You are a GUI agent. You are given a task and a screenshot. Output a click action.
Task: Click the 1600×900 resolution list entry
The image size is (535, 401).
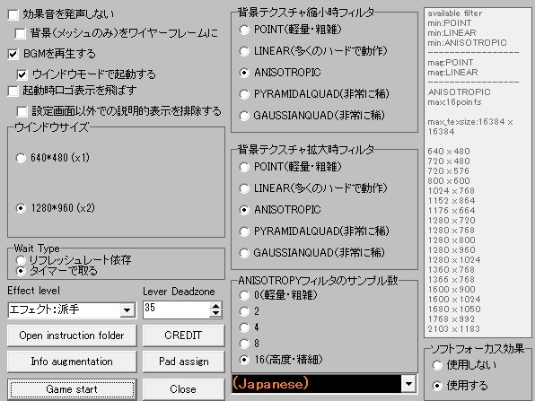click(452, 290)
